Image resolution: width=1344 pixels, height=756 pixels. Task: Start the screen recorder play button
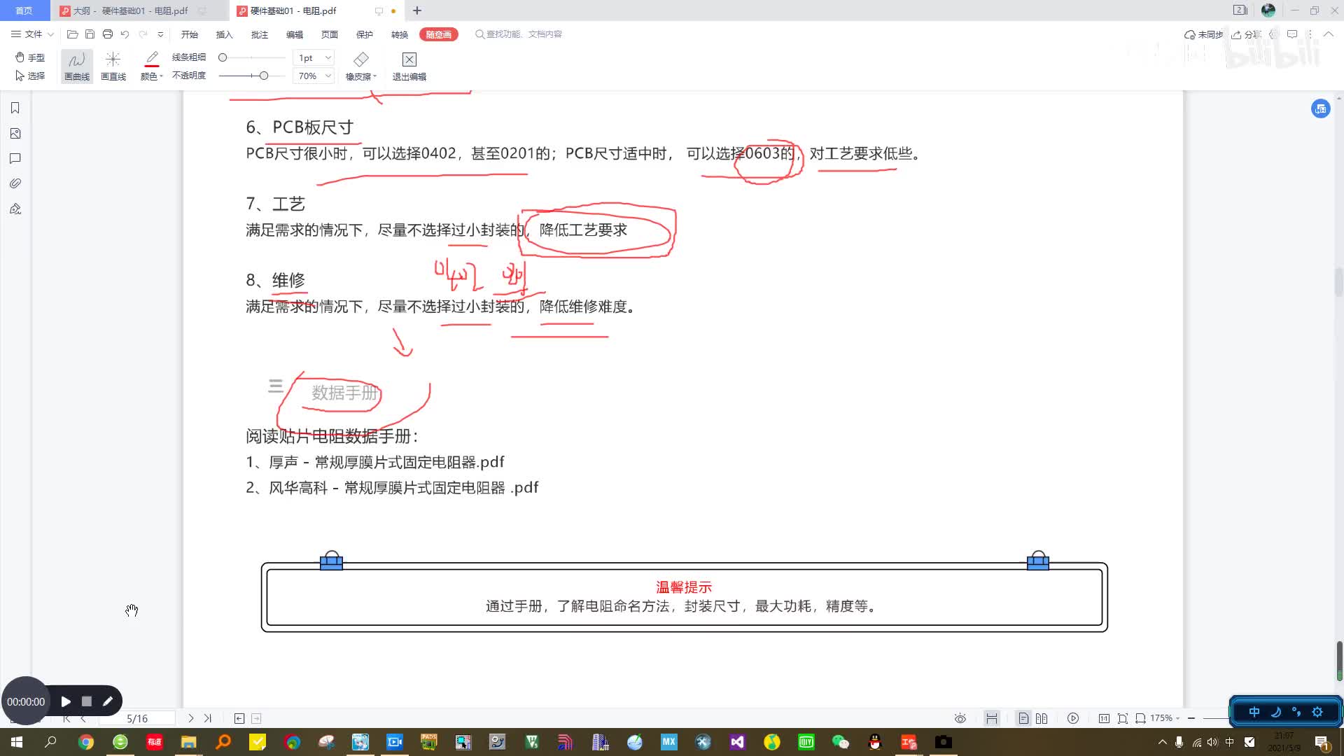66,701
